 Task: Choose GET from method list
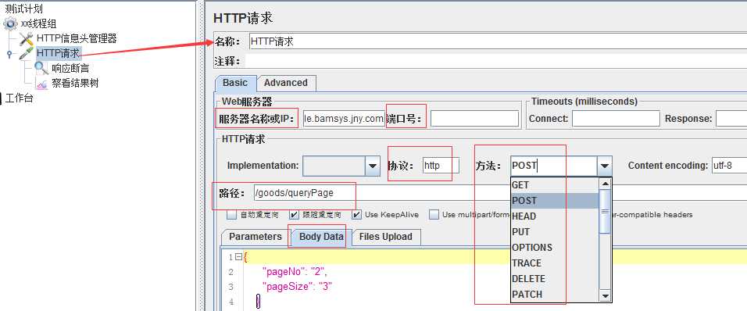[555, 184]
